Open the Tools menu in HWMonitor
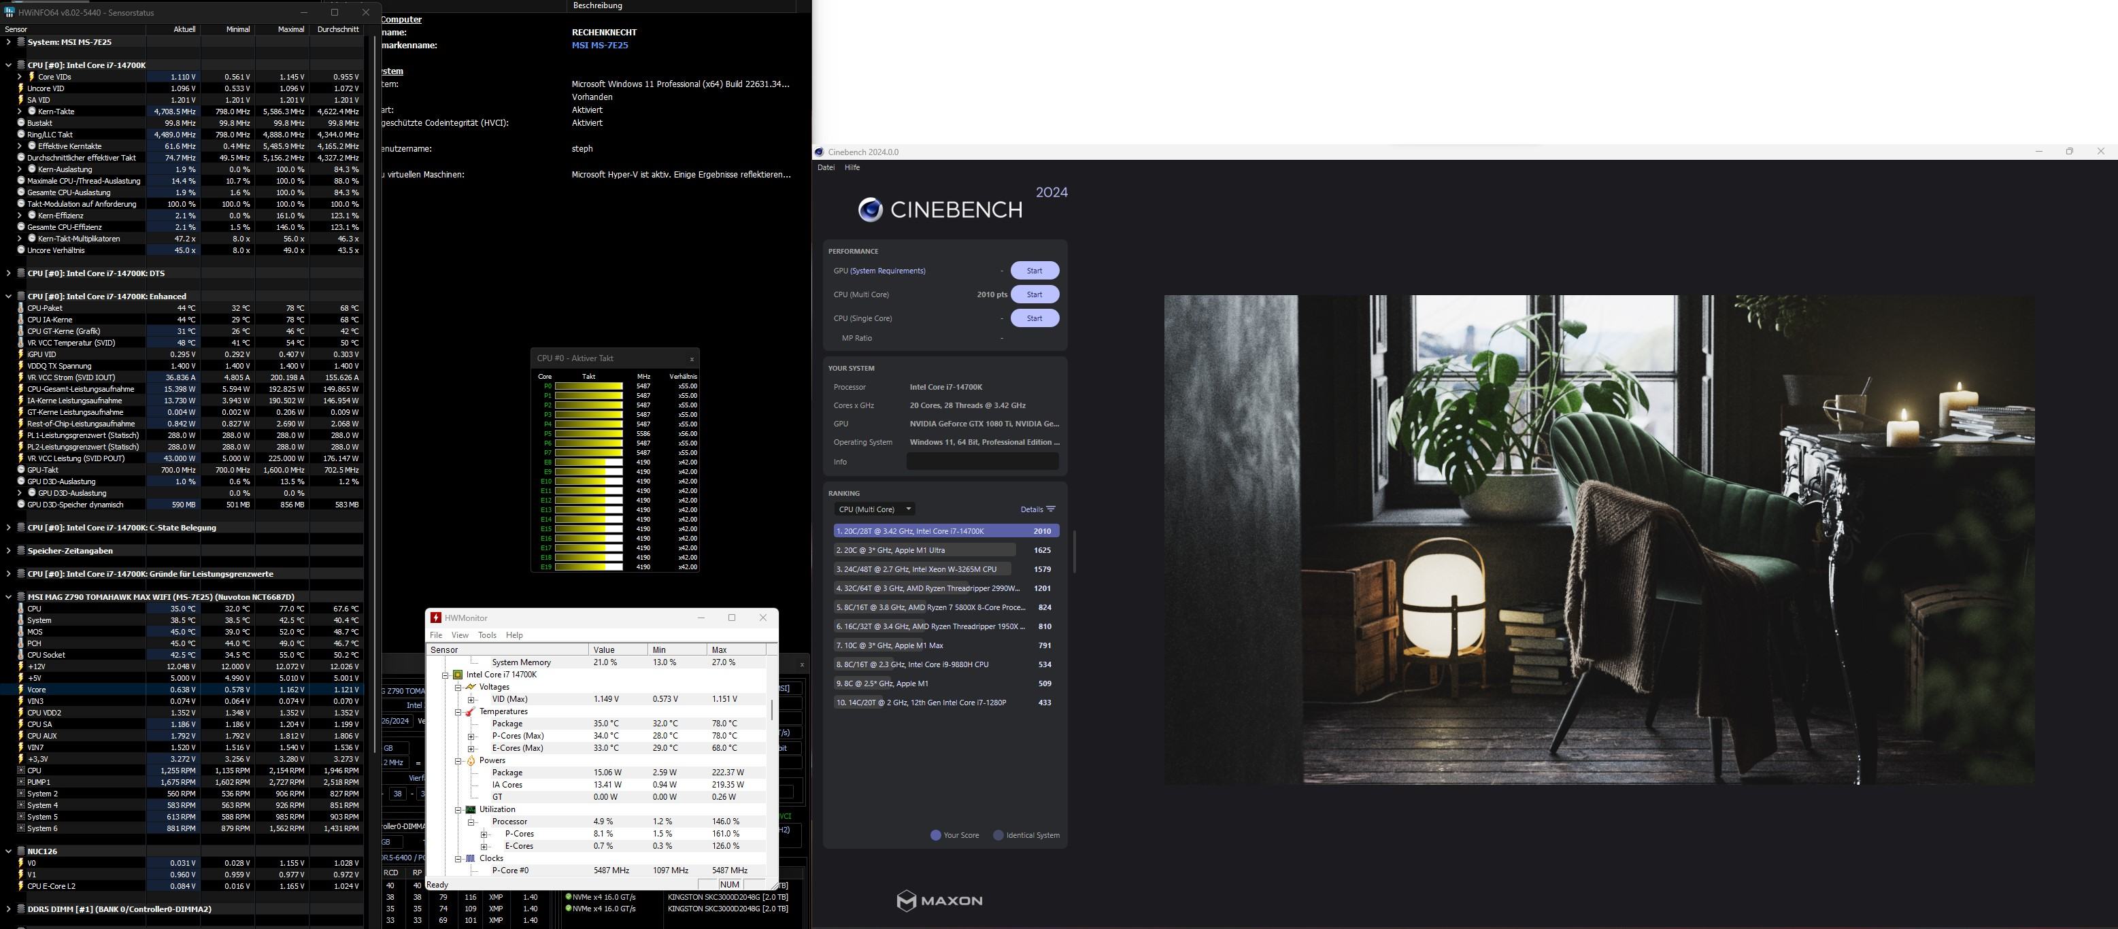This screenshot has width=2118, height=929. click(488, 635)
